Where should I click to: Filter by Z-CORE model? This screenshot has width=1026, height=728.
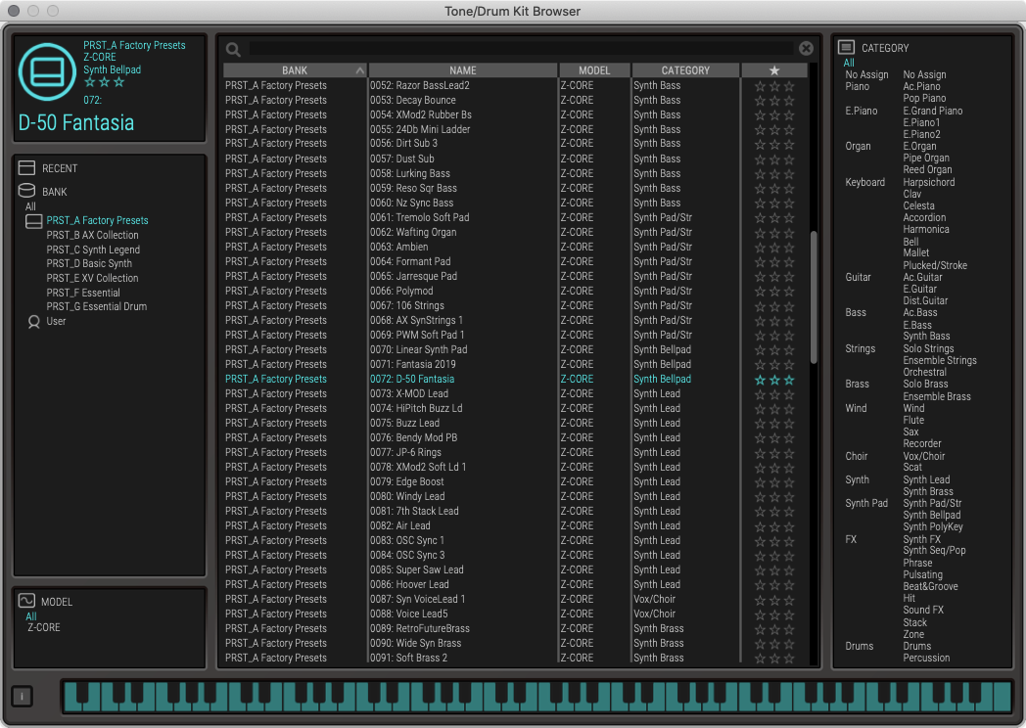(x=43, y=627)
